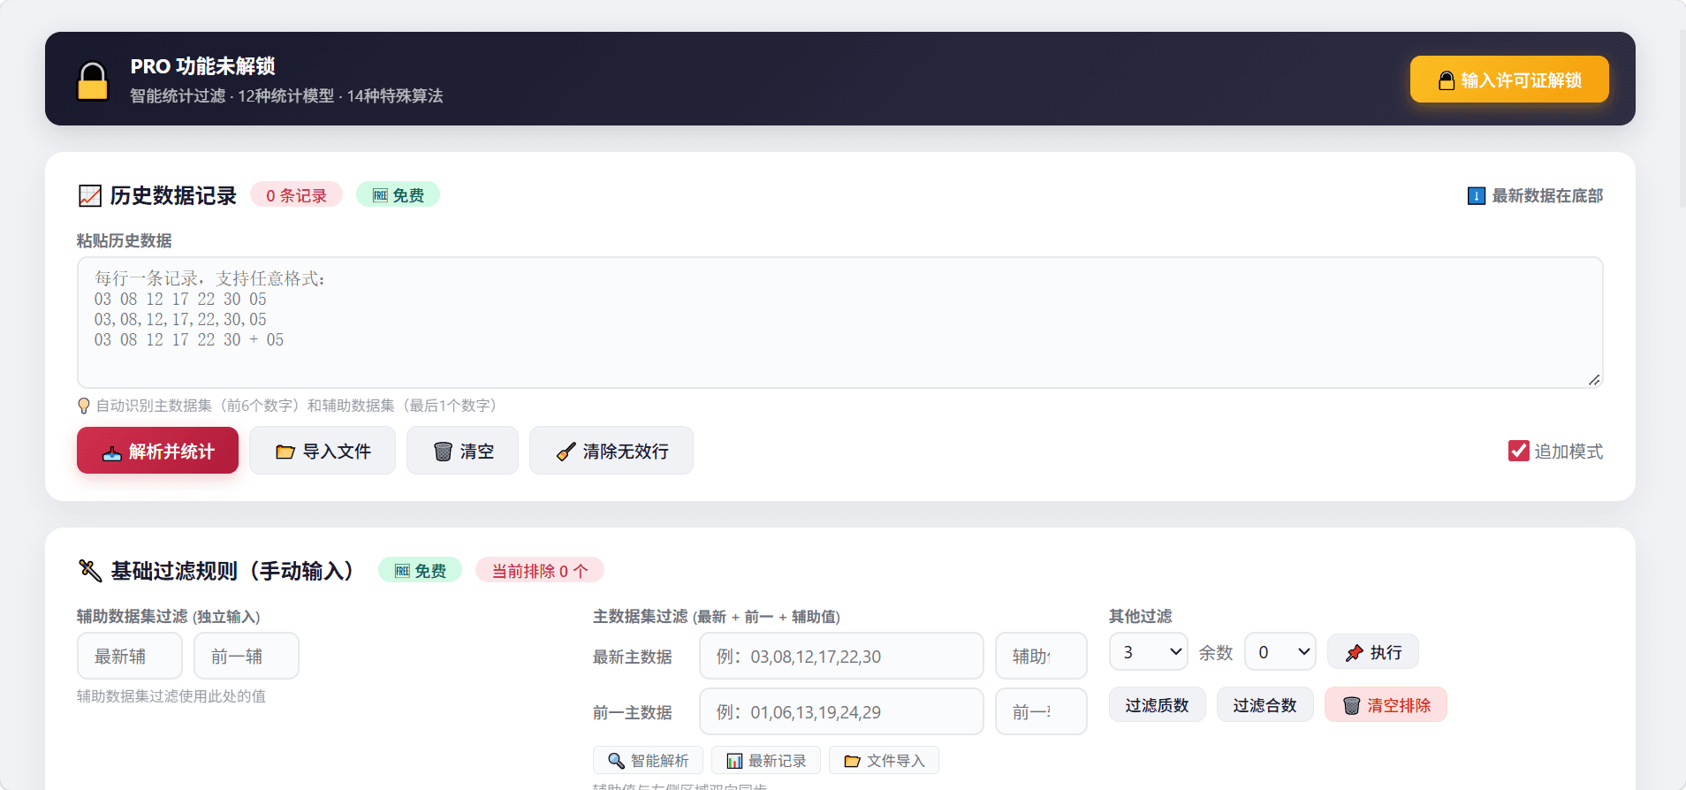Click the 清除无效行 broom button
1686x790 pixels.
[611, 451]
